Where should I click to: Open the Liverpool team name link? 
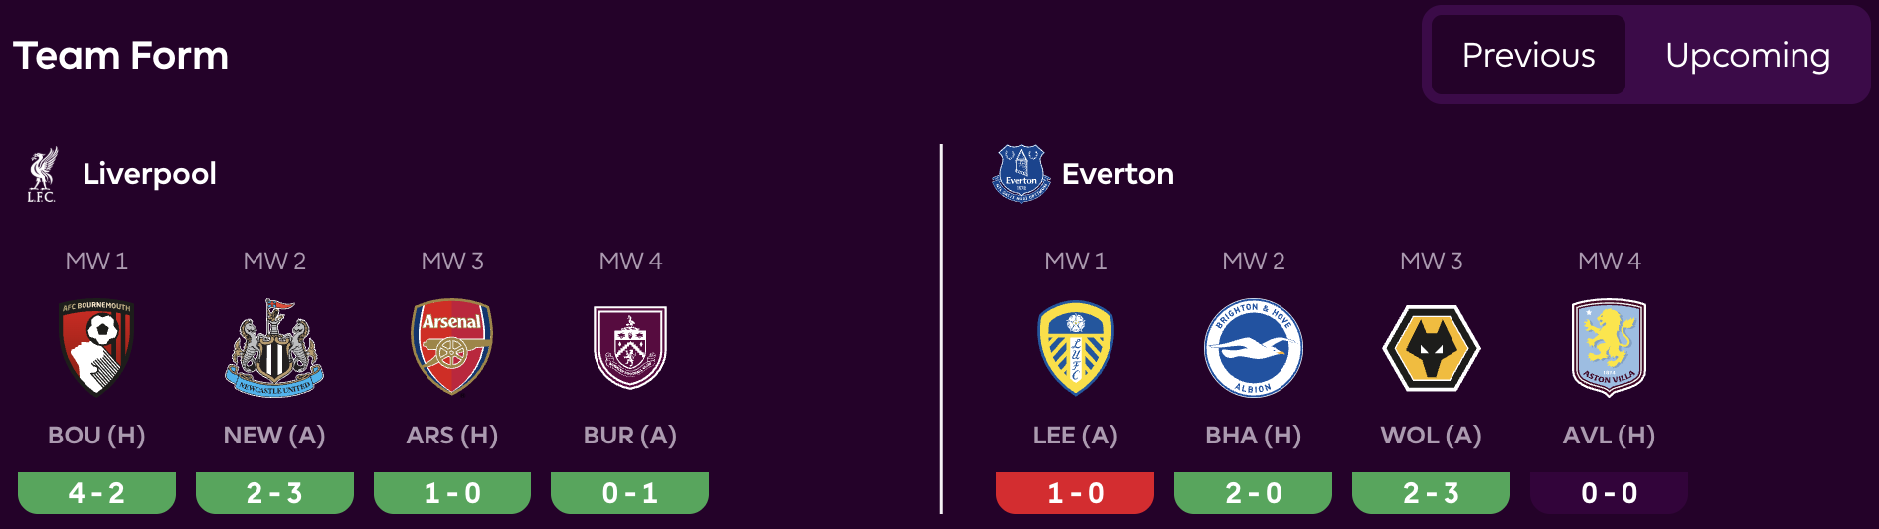(x=149, y=174)
